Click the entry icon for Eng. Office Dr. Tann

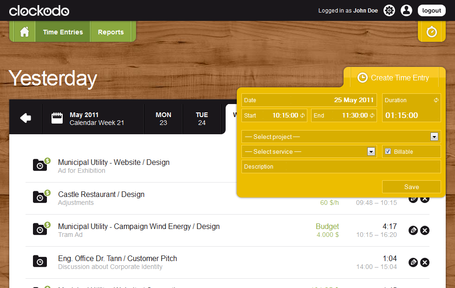click(40, 261)
